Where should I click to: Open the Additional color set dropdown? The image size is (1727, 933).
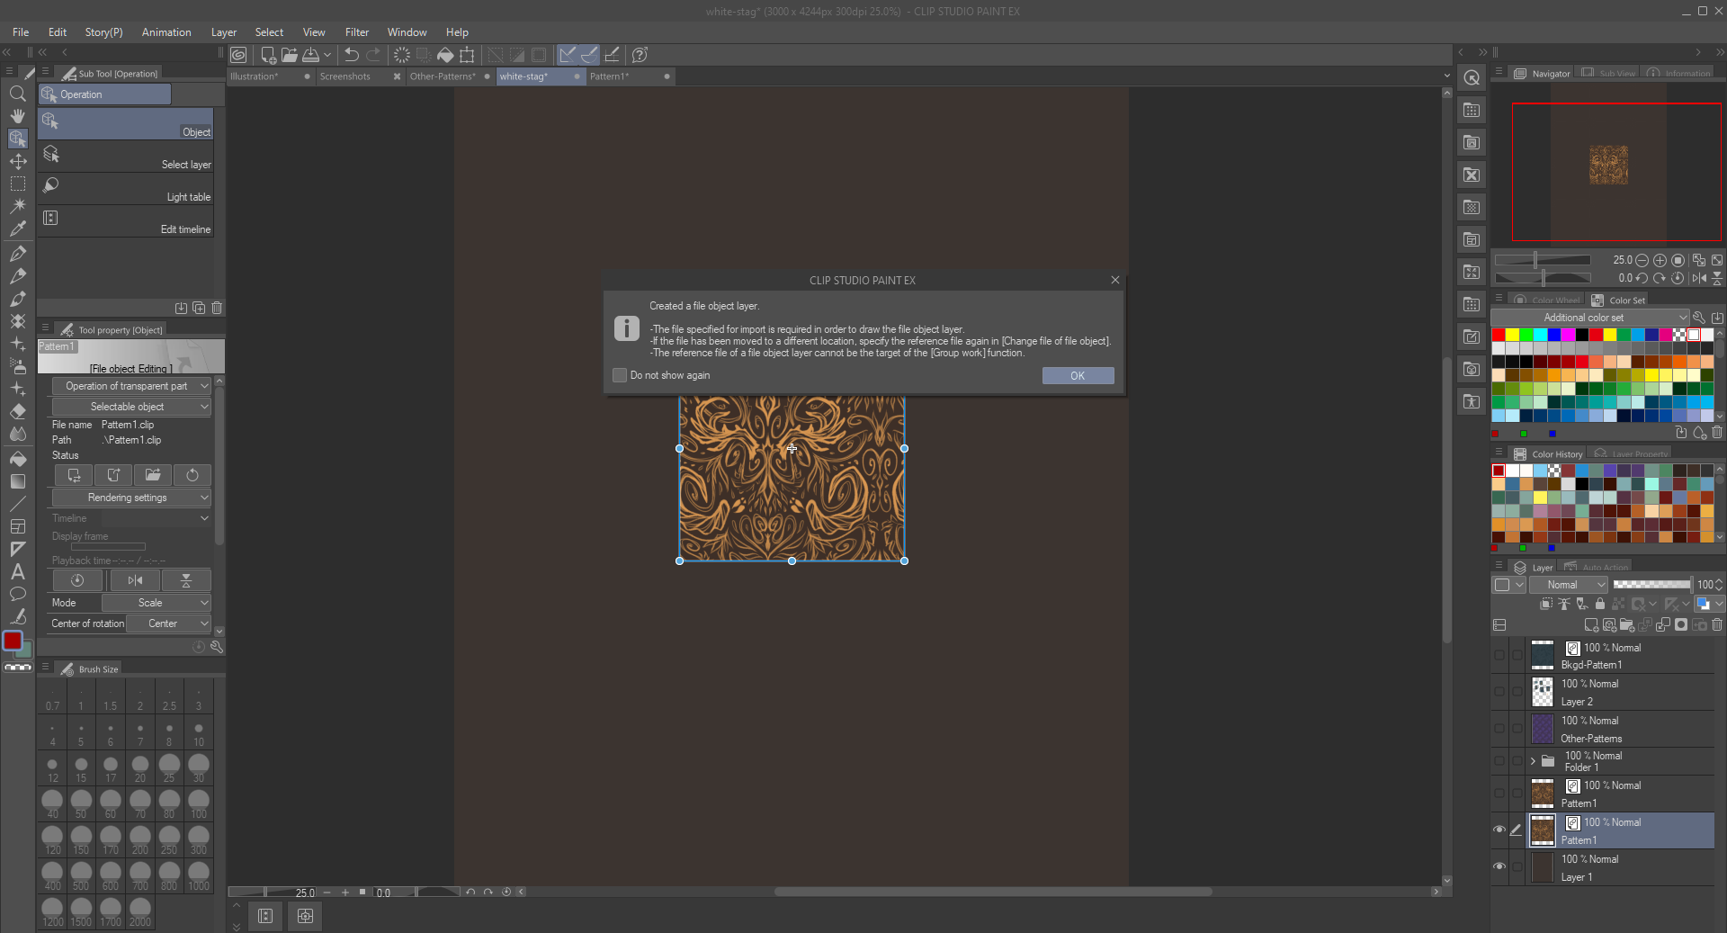pyautogui.click(x=1589, y=318)
